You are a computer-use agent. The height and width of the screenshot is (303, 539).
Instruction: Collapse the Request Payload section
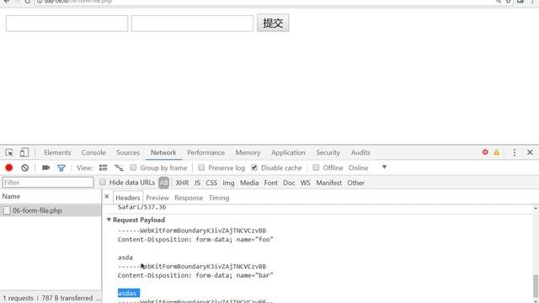click(109, 220)
